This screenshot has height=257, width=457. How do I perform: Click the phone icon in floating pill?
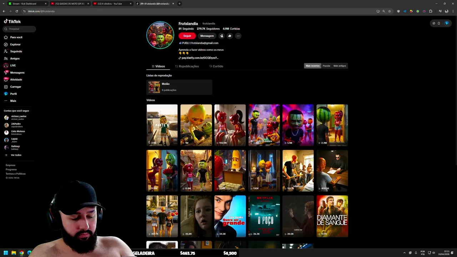coord(439,23)
